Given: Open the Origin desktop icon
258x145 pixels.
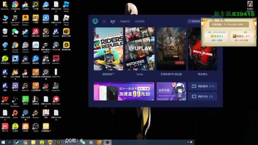Looking at the screenshot, I should pyautogui.click(x=15, y=114).
